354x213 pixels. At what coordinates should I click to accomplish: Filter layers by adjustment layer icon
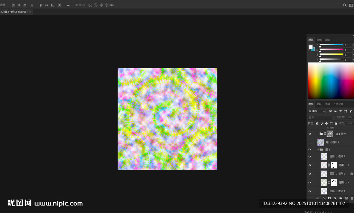(335, 111)
